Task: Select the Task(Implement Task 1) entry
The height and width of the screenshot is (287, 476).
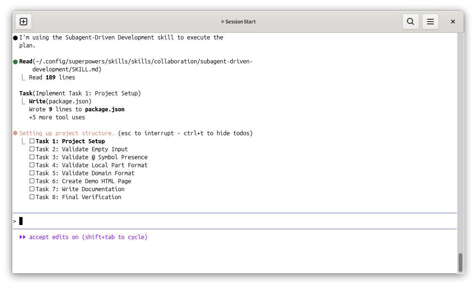Action: pyautogui.click(x=80, y=93)
